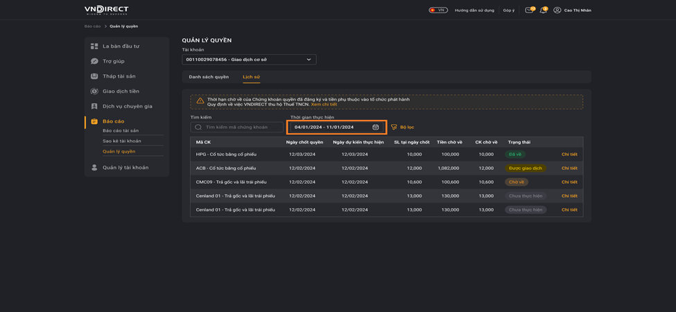Switch to Danh sách quyền tab

click(x=209, y=77)
